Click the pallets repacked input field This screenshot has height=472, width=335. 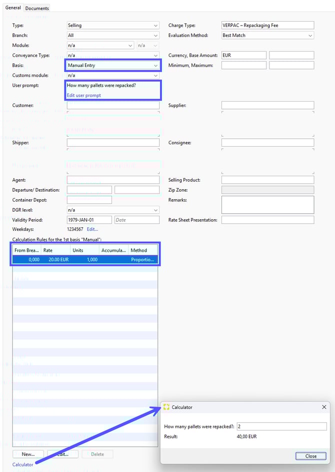(281, 426)
